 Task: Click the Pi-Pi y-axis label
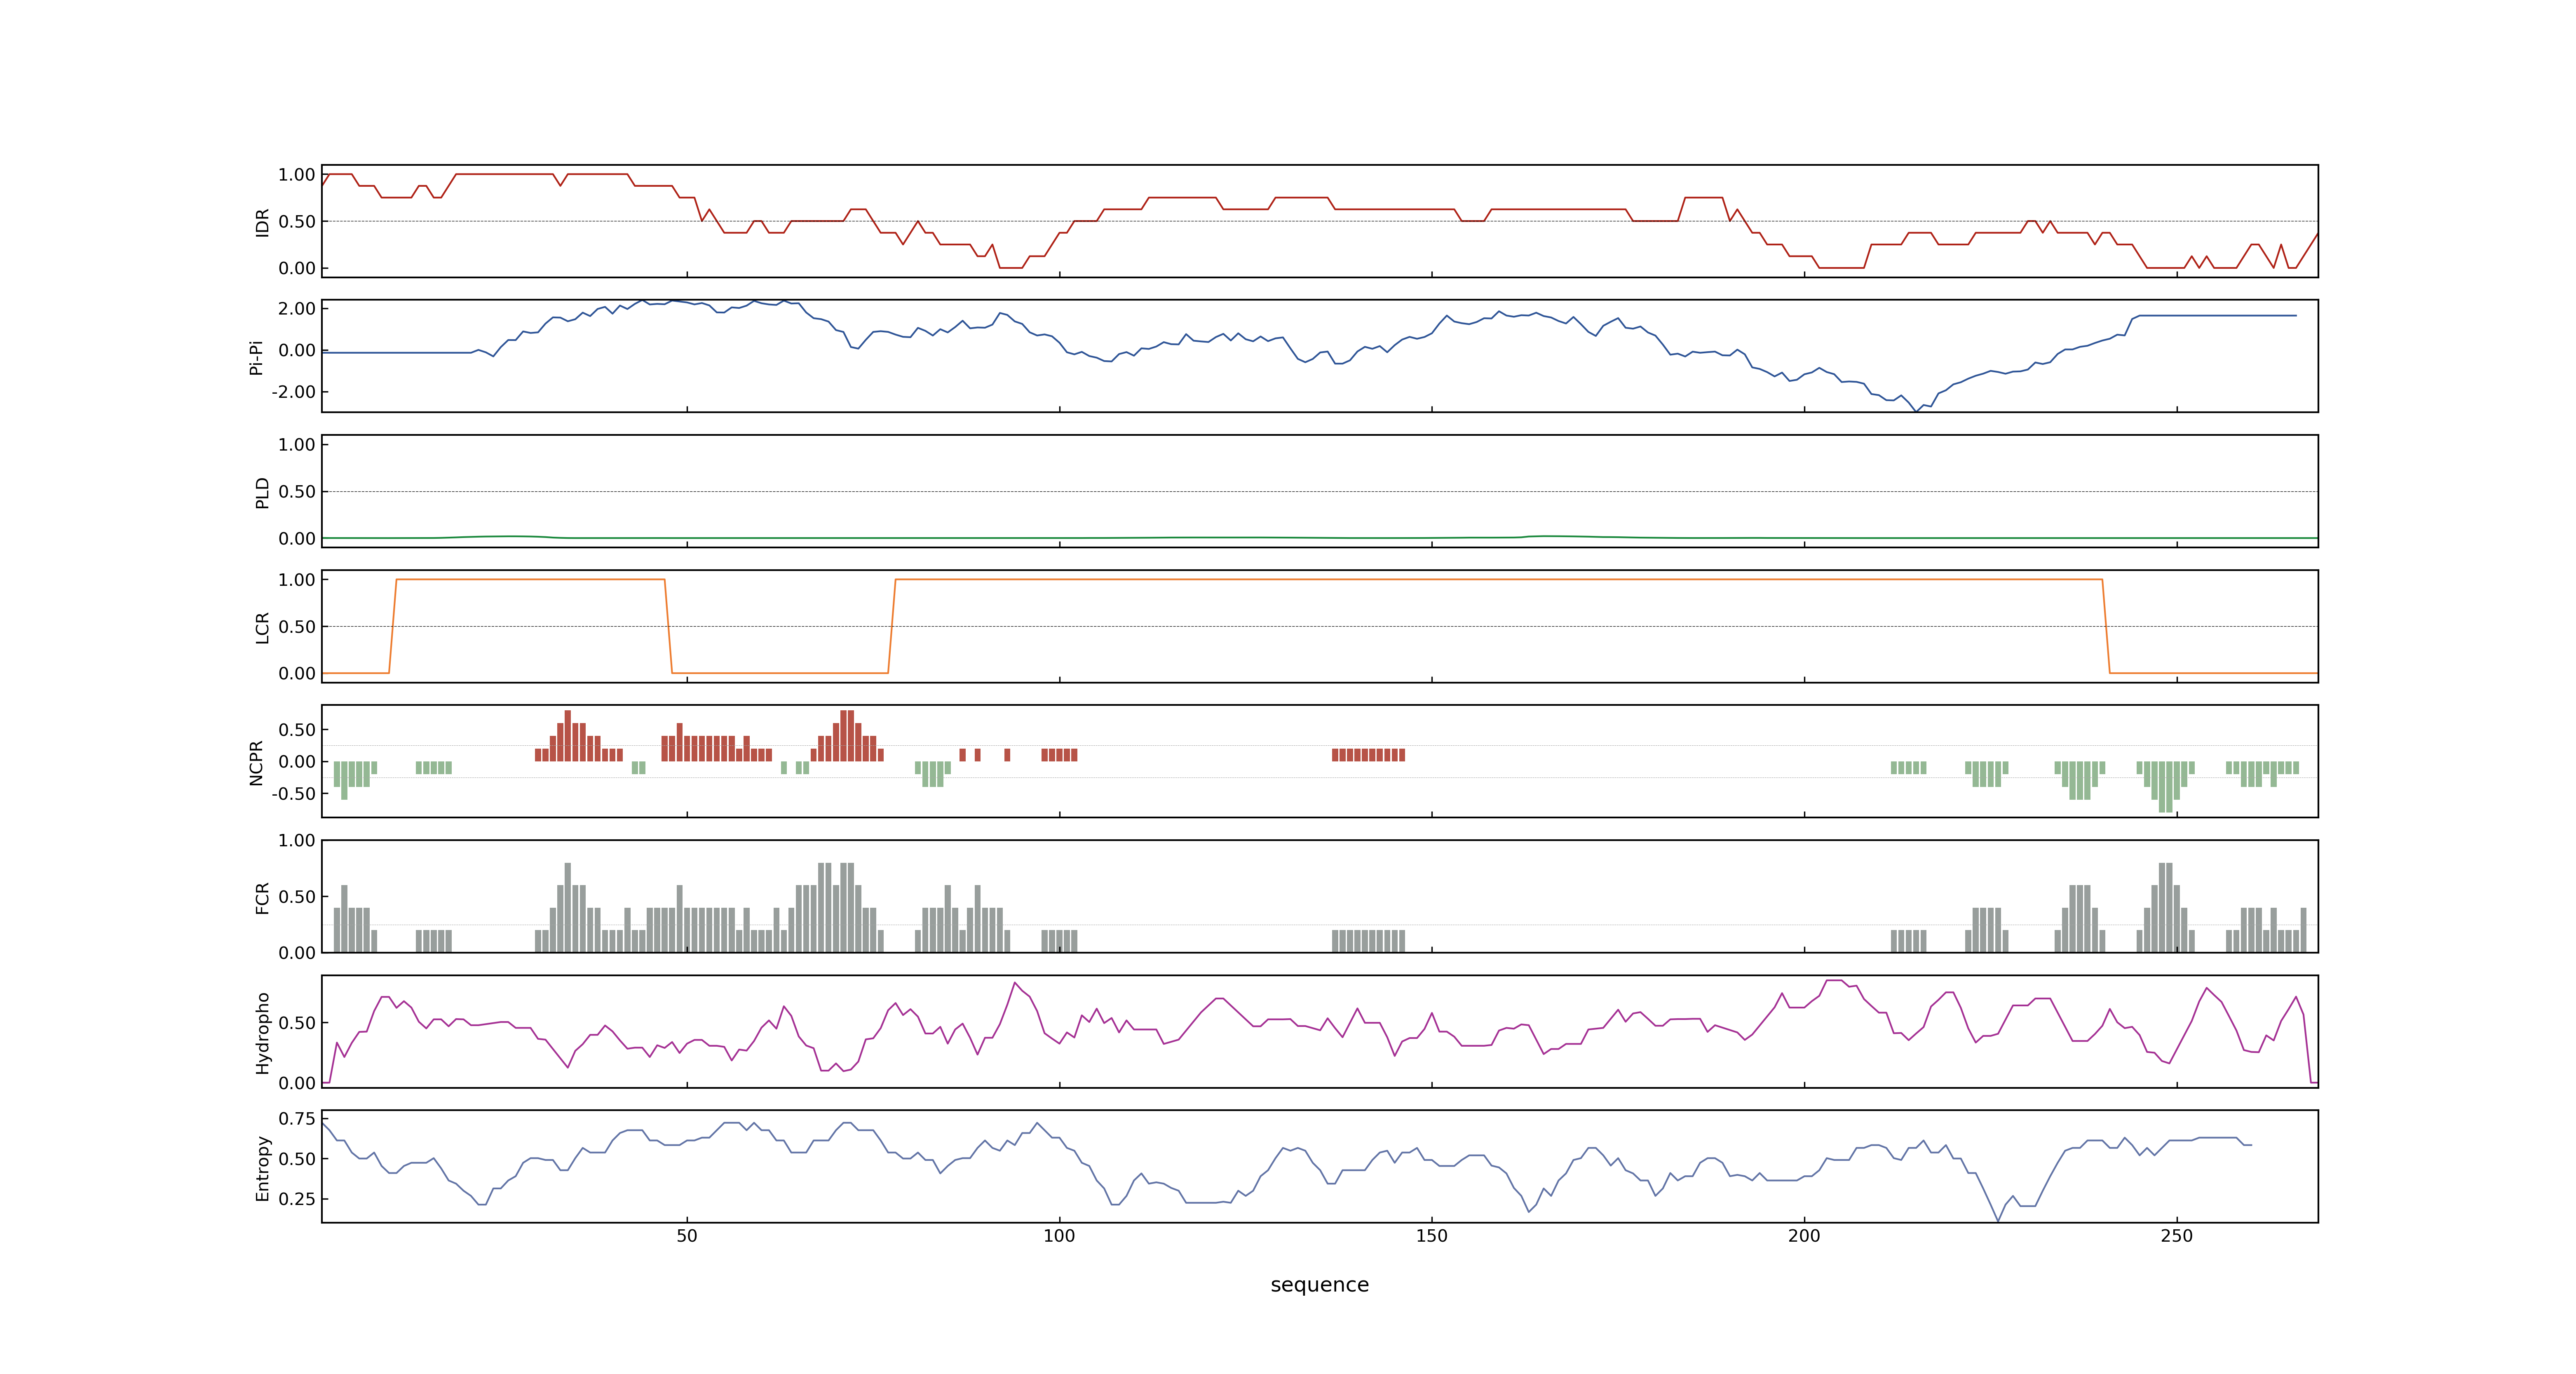pyautogui.click(x=256, y=357)
